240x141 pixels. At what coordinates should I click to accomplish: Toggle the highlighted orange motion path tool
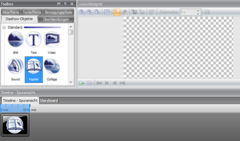(x=117, y=12)
